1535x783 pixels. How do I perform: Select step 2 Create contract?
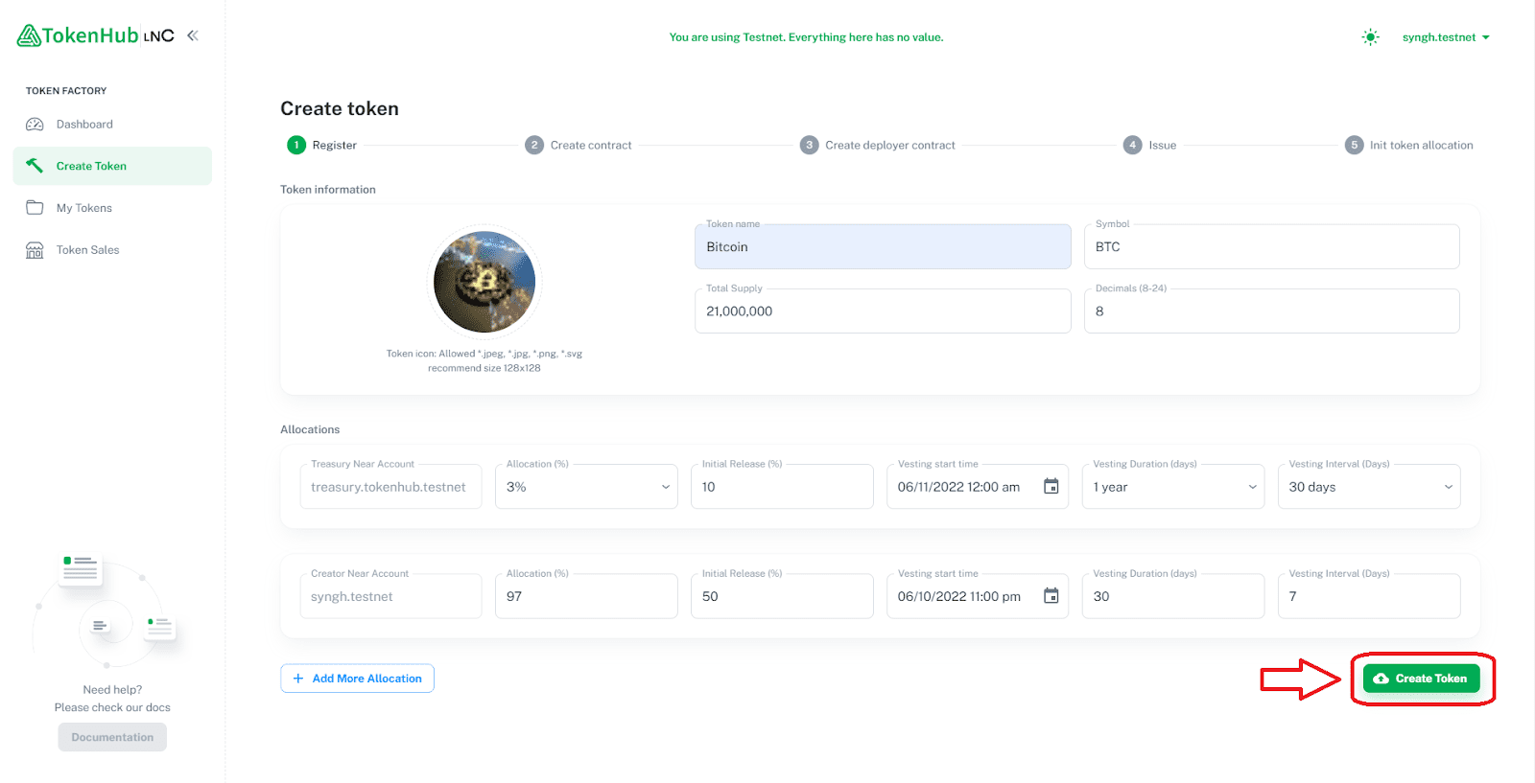[579, 145]
